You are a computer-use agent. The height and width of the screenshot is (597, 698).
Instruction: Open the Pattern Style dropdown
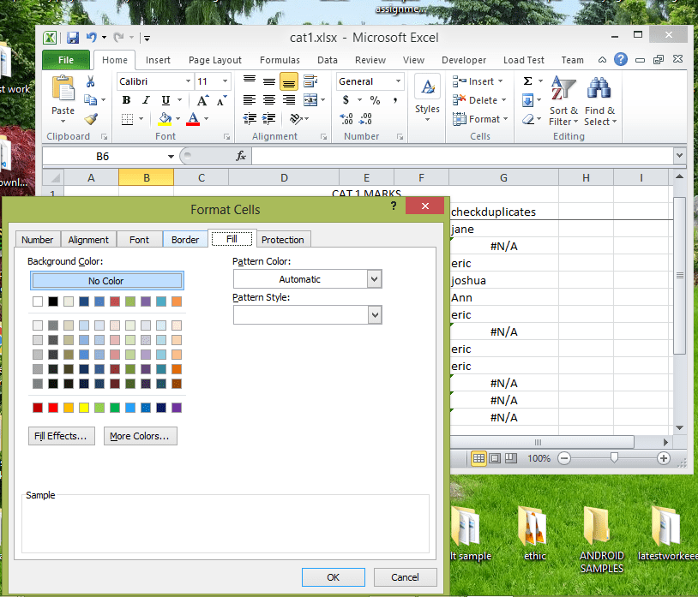click(x=375, y=314)
